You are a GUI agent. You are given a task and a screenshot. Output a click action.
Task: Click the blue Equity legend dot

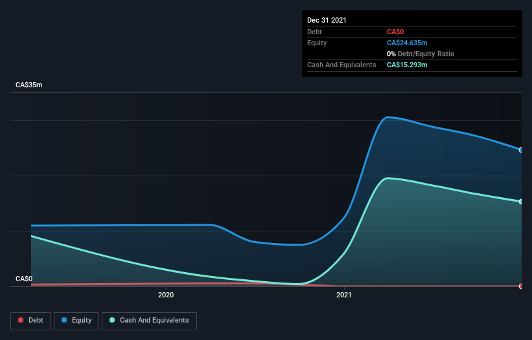pyautogui.click(x=64, y=320)
